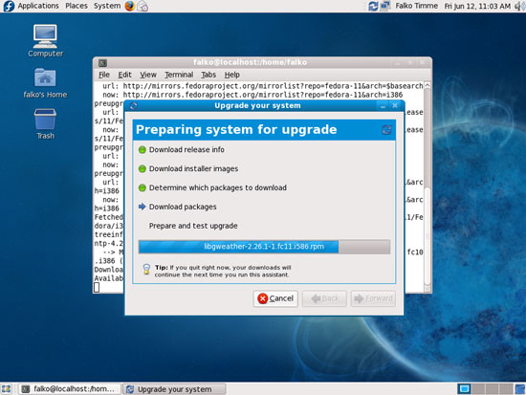Open the Applications menu
This screenshot has width=526, height=395.
click(x=38, y=6)
